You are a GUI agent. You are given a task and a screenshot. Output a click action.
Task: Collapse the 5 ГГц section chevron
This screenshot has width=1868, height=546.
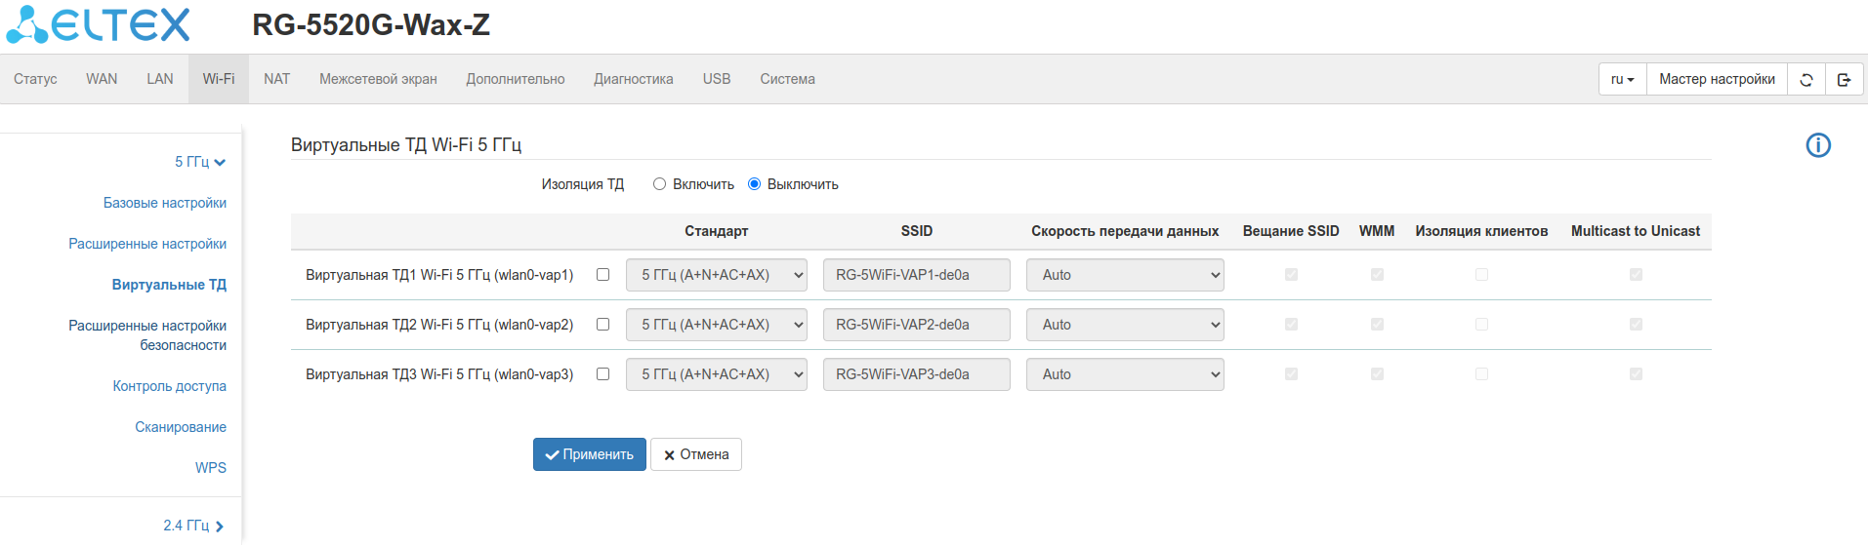220,163
